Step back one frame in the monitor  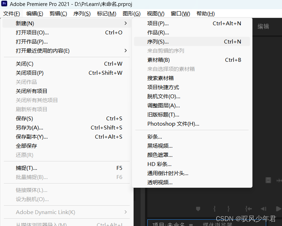263,209
